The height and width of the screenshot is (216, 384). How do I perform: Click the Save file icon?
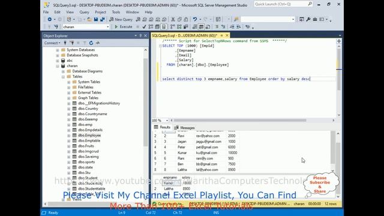tap(96, 19)
